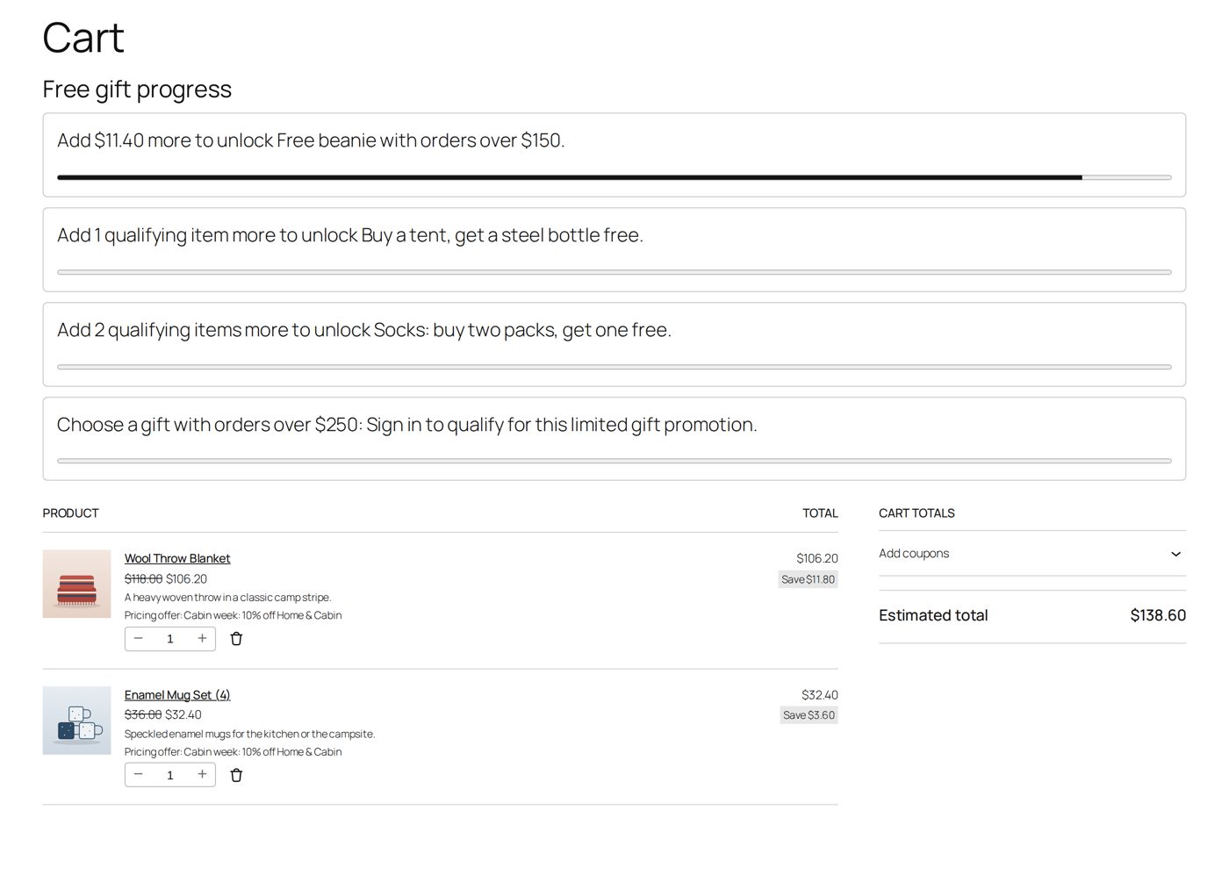Click the tent steel bottle progress bar

[x=614, y=272]
